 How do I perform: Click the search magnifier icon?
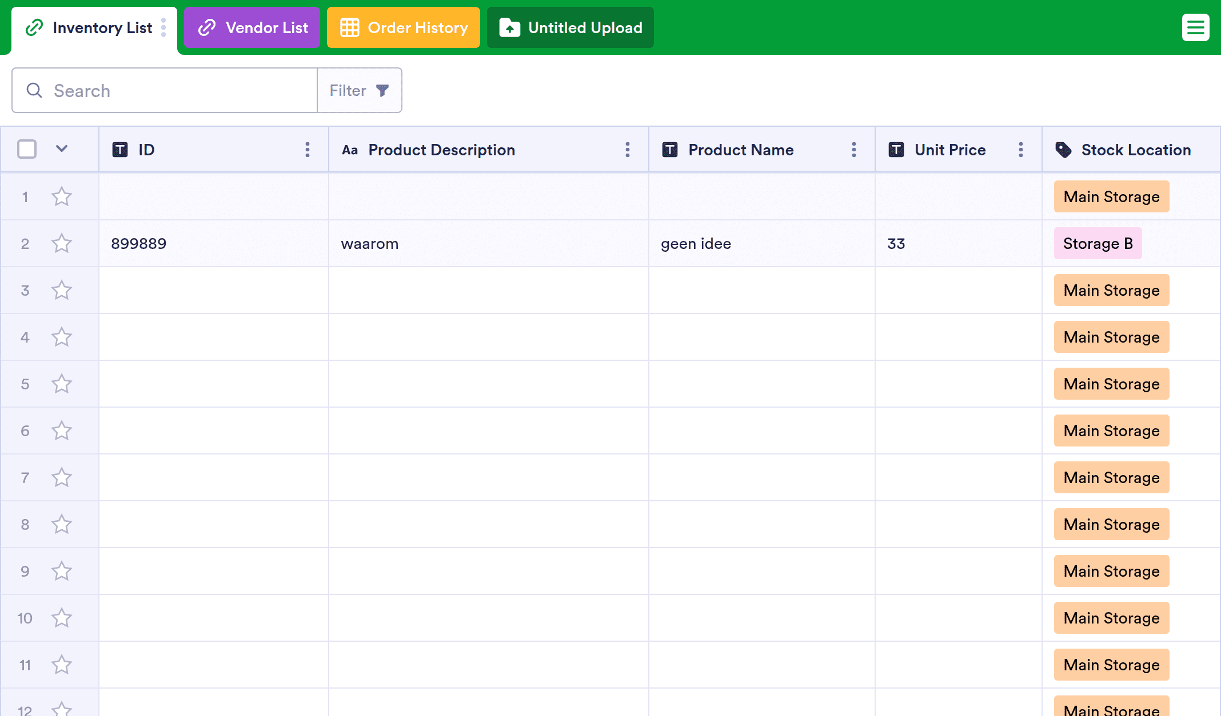[34, 90]
